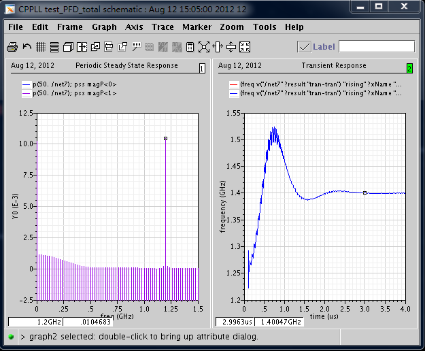Click the horizontal zoom icon
The width and height of the screenshot is (425, 351).
pos(218,47)
